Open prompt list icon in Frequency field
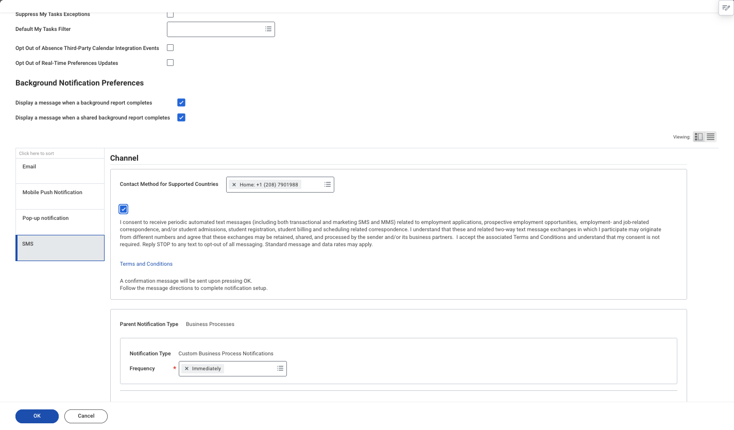734x430 pixels. click(280, 369)
